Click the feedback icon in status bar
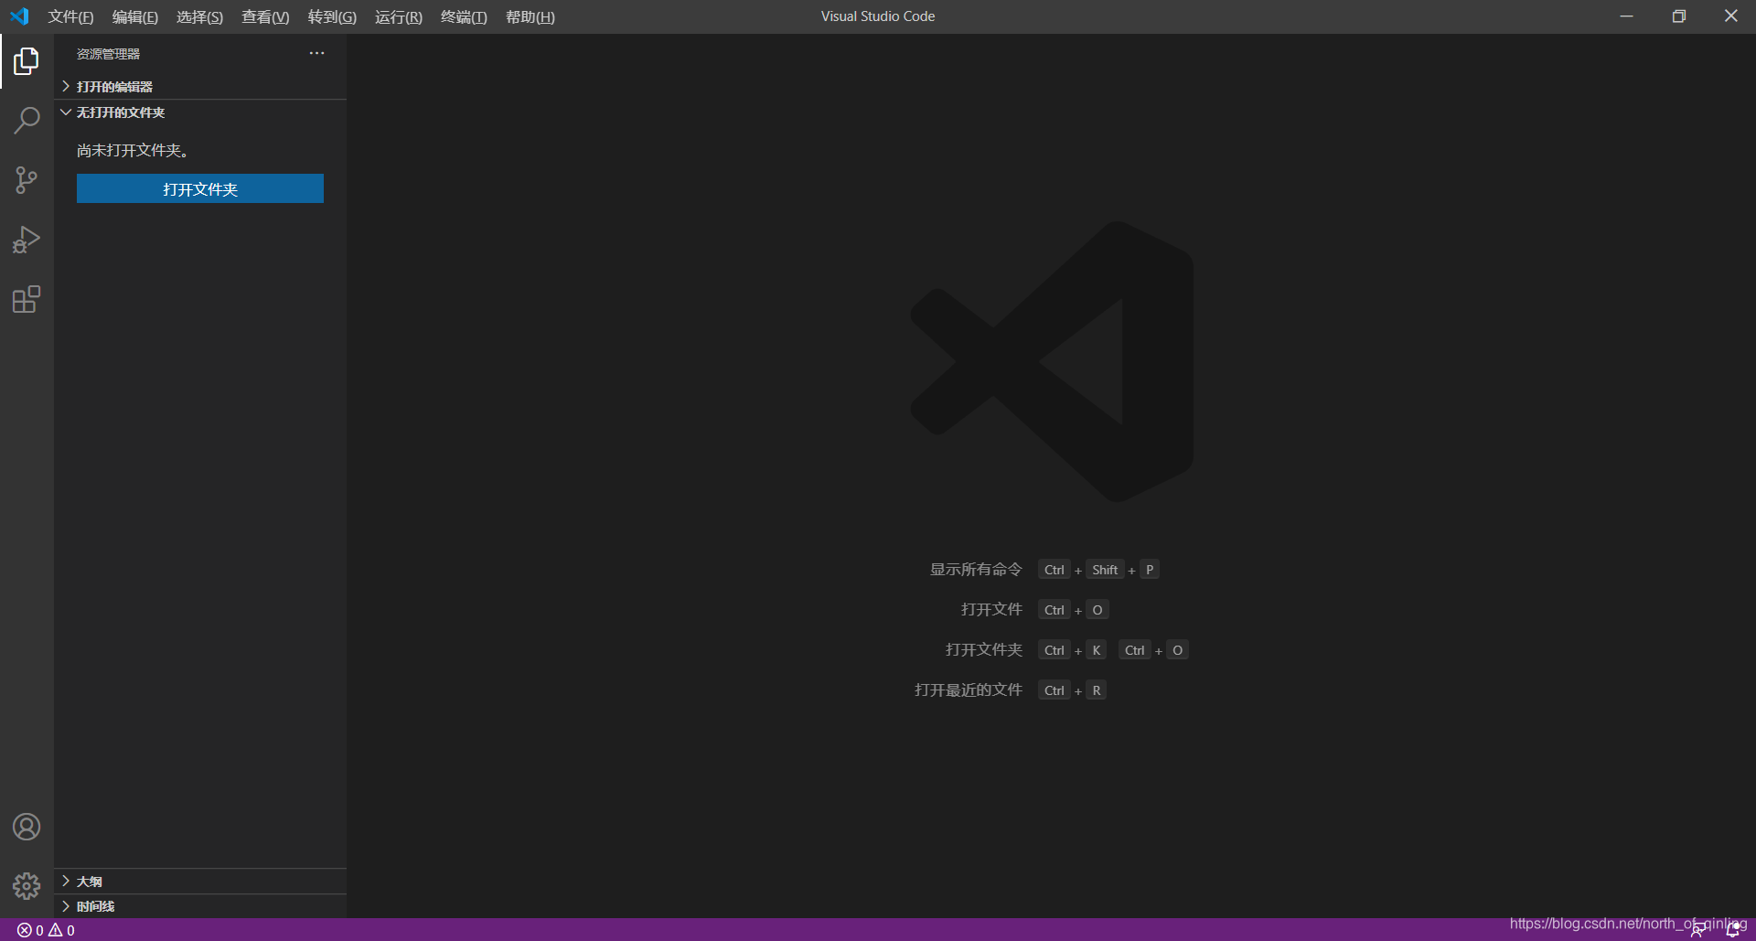This screenshot has height=941, width=1756. point(1697,930)
